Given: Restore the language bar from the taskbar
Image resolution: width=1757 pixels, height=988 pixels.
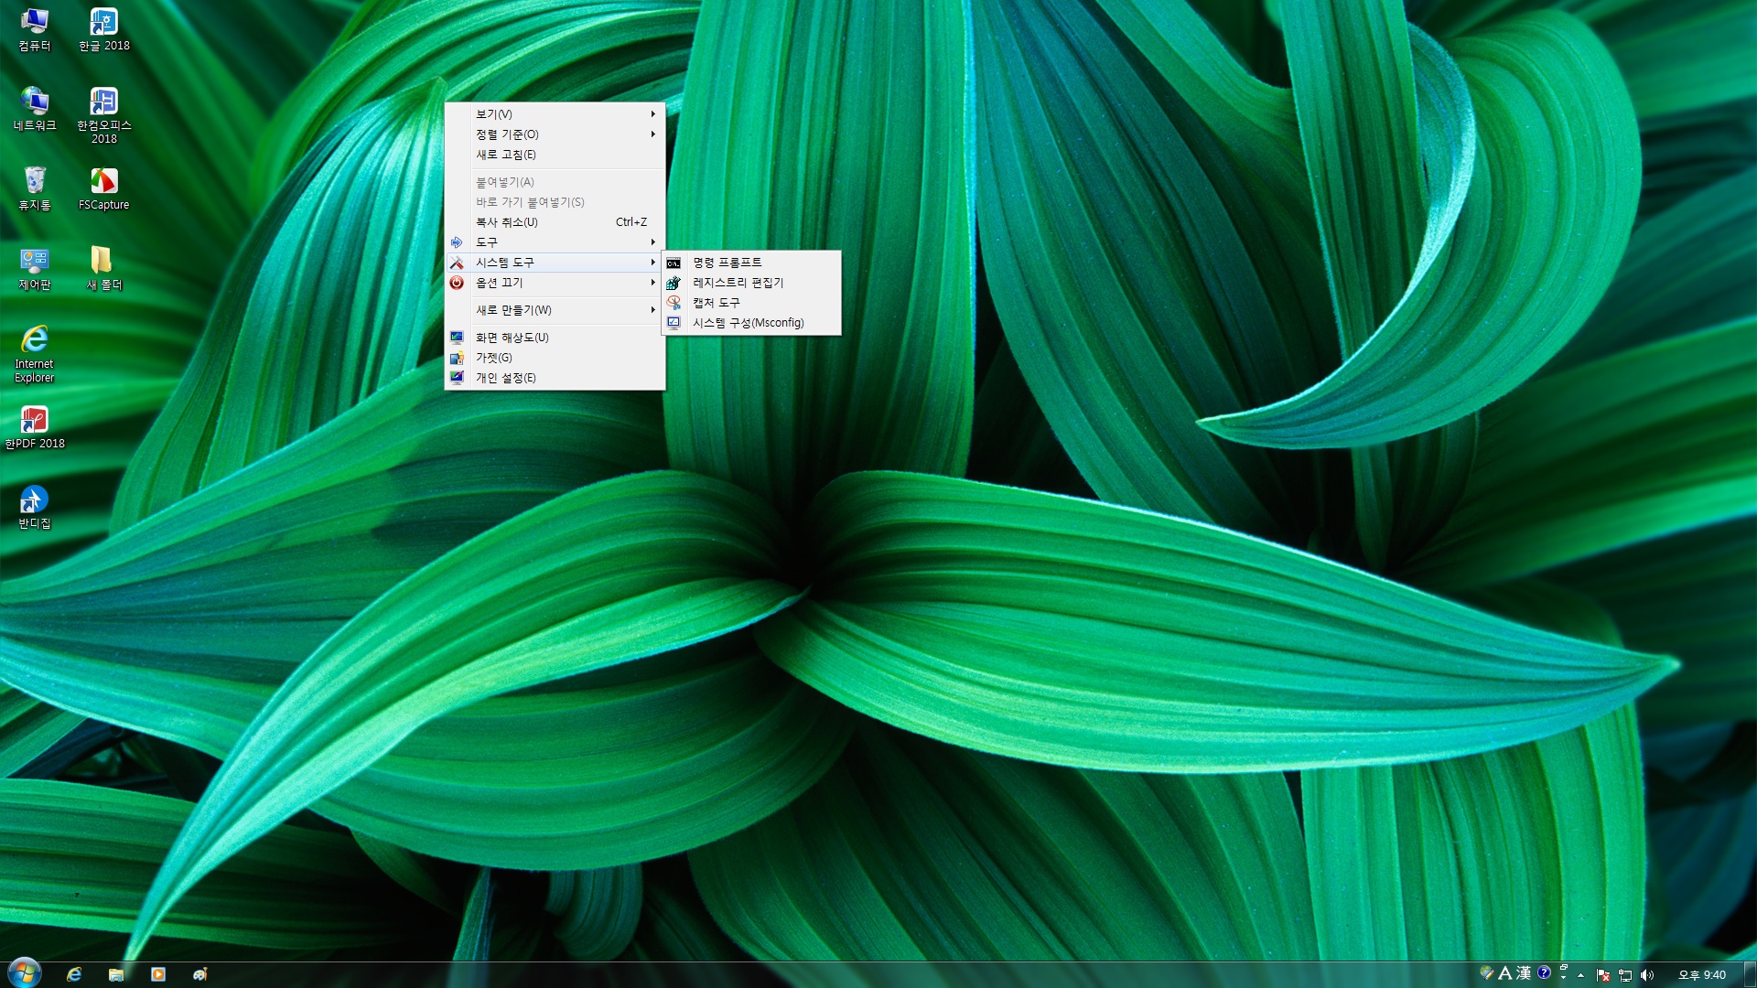Looking at the screenshot, I should tap(1564, 967).
